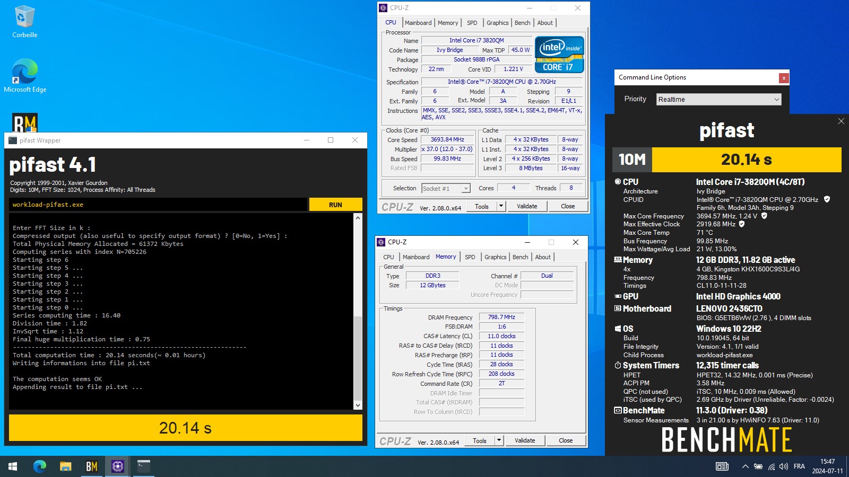Image resolution: width=849 pixels, height=477 pixels.
Task: Show hidden tray icons chevron
Action: pyautogui.click(x=745, y=466)
